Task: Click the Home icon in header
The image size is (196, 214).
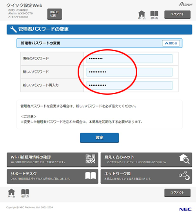Action: [x=142, y=15]
